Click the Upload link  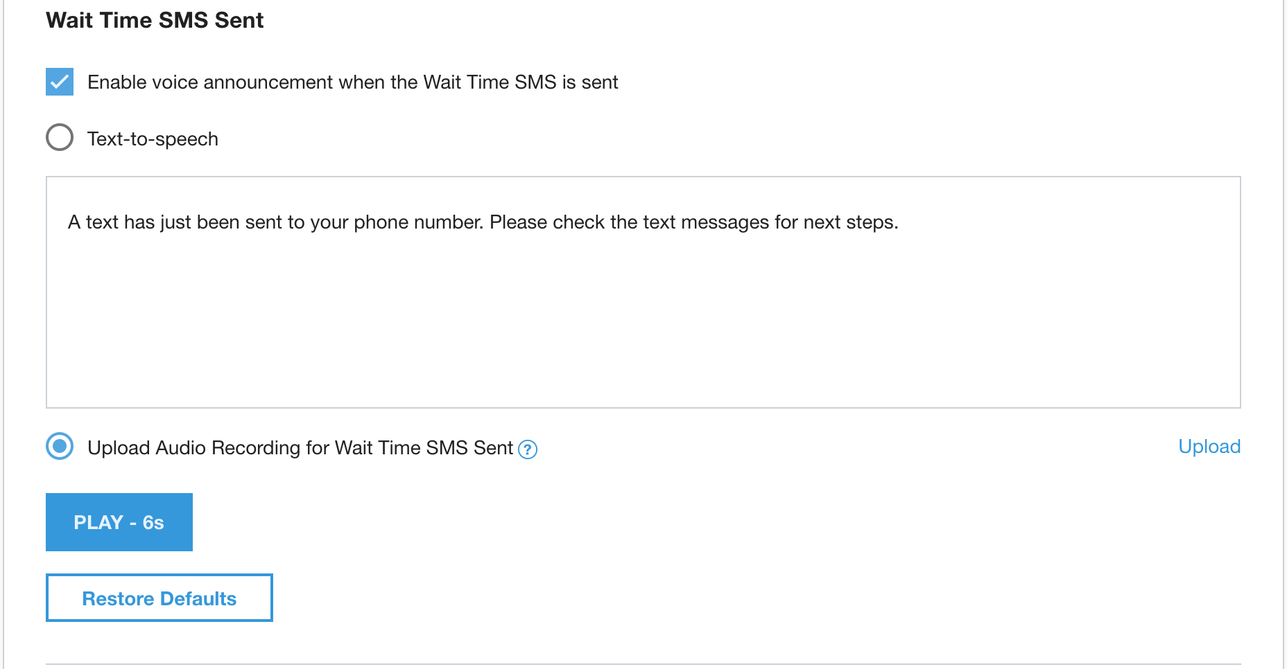tap(1209, 447)
